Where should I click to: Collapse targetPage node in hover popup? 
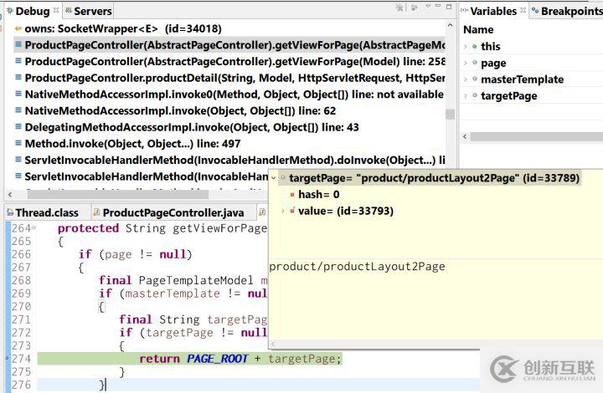click(273, 178)
